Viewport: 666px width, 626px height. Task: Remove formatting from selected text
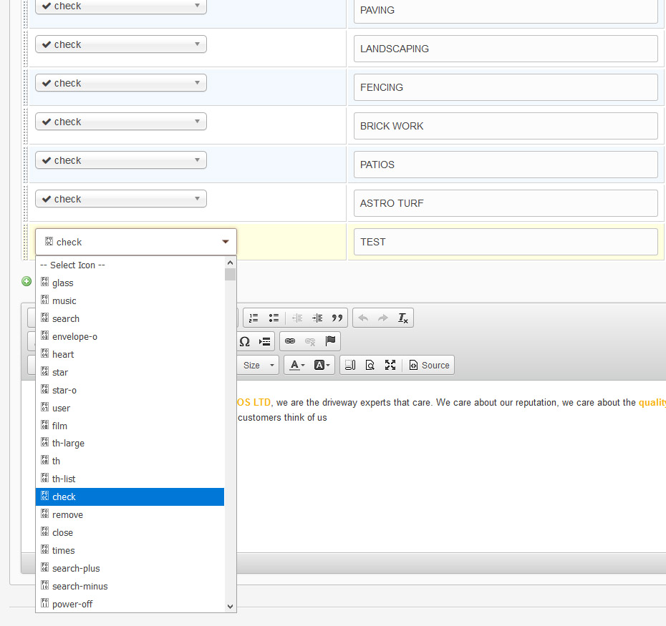coord(402,318)
